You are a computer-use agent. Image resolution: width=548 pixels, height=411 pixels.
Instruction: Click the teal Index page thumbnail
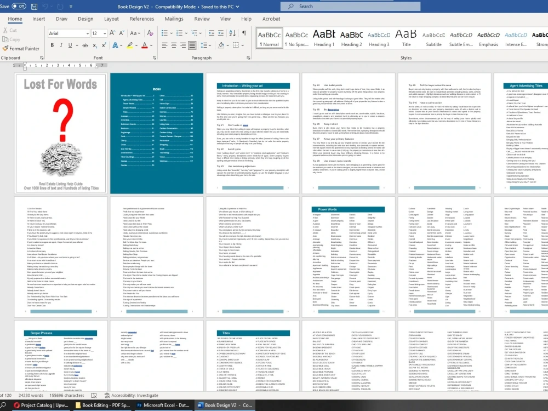(157, 133)
